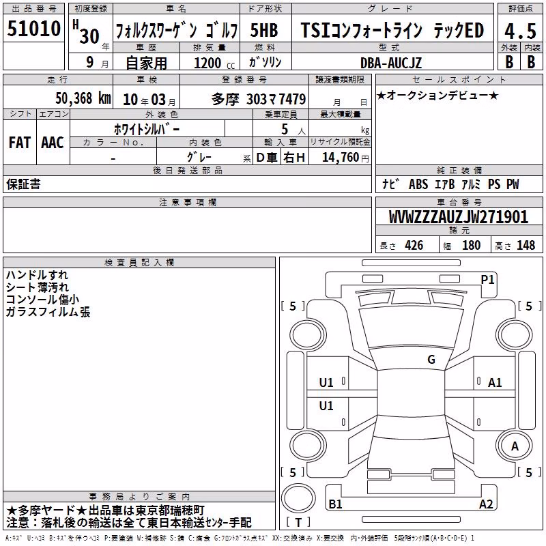Select recycle deposit 14,760円
Viewport: 546px width, 546px height.
345,158
